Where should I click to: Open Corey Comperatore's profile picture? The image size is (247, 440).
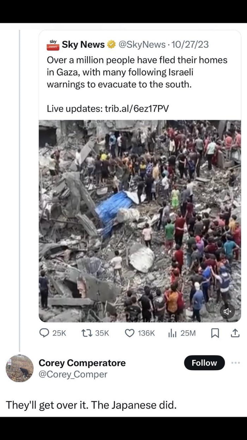click(20, 368)
